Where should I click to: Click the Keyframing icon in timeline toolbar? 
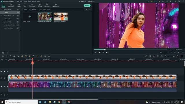click(x=41, y=56)
